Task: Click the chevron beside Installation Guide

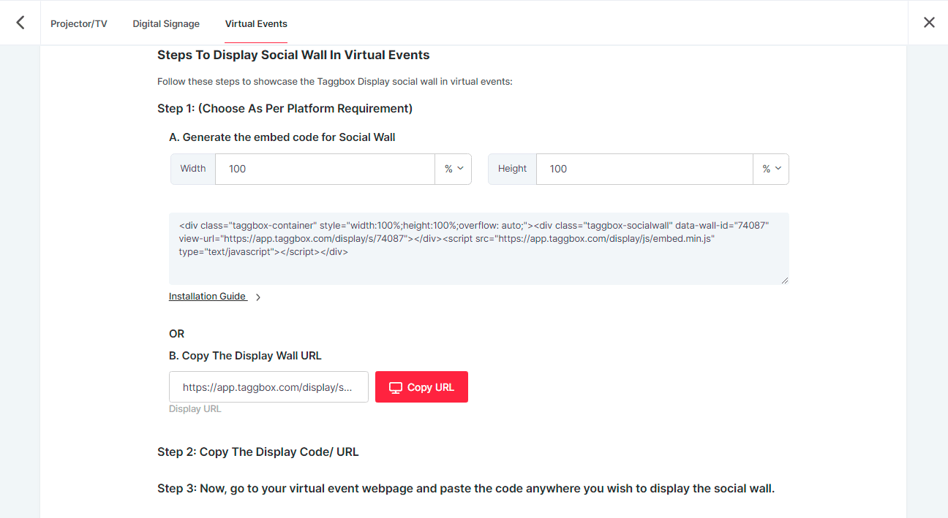Action: point(258,297)
